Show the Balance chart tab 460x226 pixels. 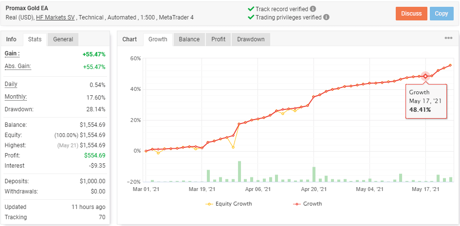point(189,39)
